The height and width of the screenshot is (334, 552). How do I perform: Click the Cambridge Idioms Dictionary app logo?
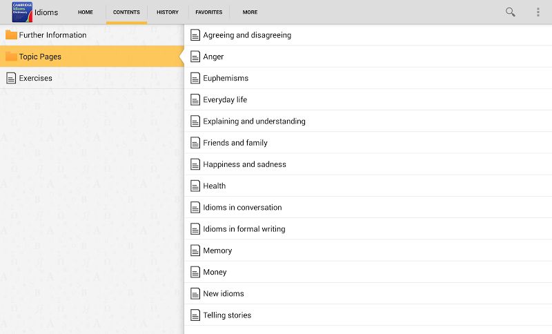22,12
